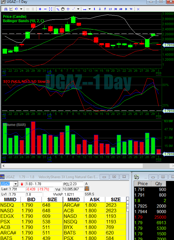This screenshot has width=174, height=240.
Task: Click the refresh chart icon
Action: coord(16,9)
